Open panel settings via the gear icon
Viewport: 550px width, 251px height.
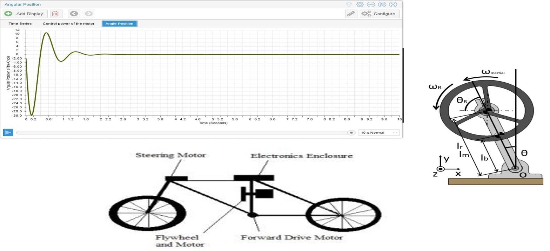click(x=360, y=5)
